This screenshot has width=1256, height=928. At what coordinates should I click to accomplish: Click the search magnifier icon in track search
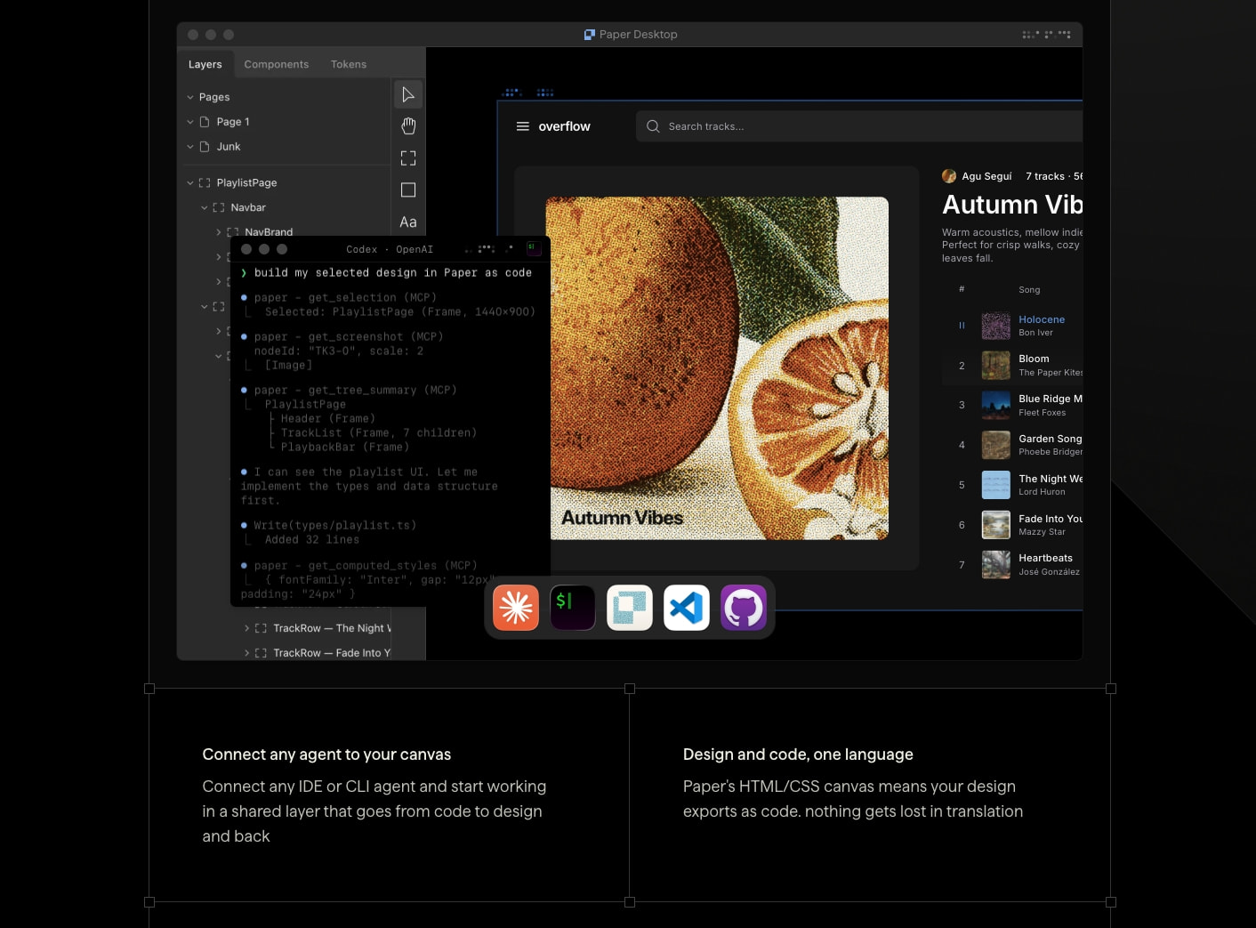653,126
